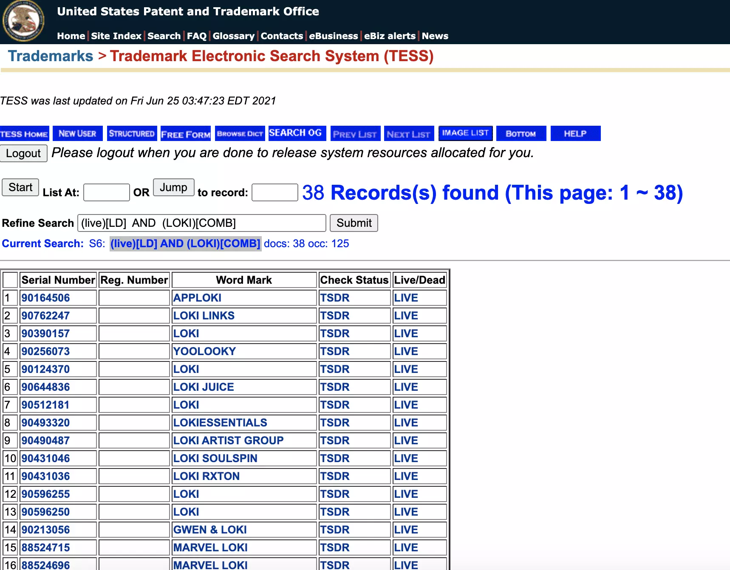The width and height of the screenshot is (730, 570).
Task: Open Contacts in top navigation
Action: [282, 36]
